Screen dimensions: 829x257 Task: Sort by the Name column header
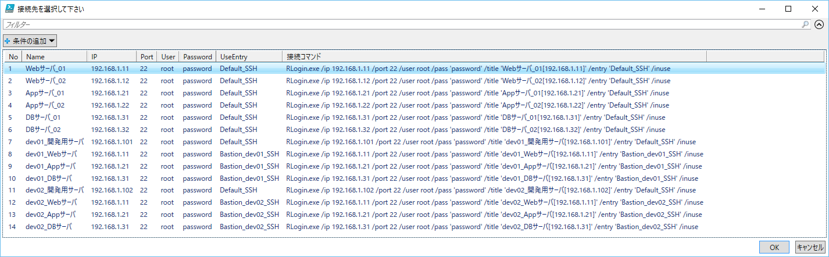coord(55,57)
